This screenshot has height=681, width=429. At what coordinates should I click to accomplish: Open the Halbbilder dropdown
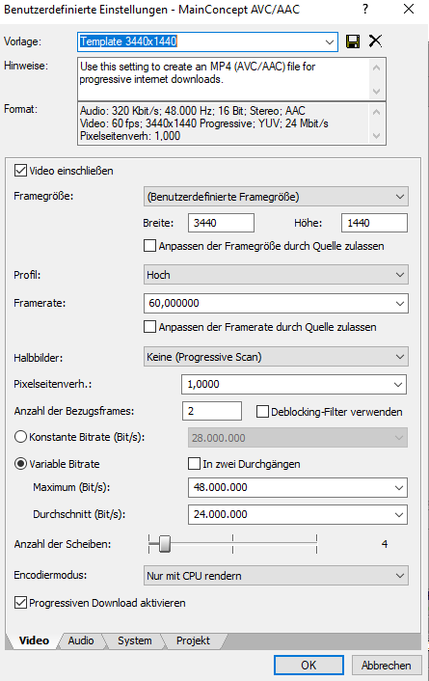pyautogui.click(x=276, y=357)
